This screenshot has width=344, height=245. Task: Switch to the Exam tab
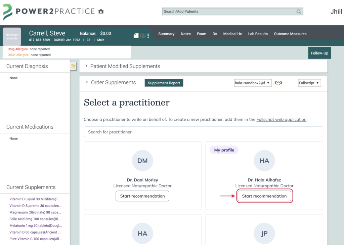tap(202, 34)
